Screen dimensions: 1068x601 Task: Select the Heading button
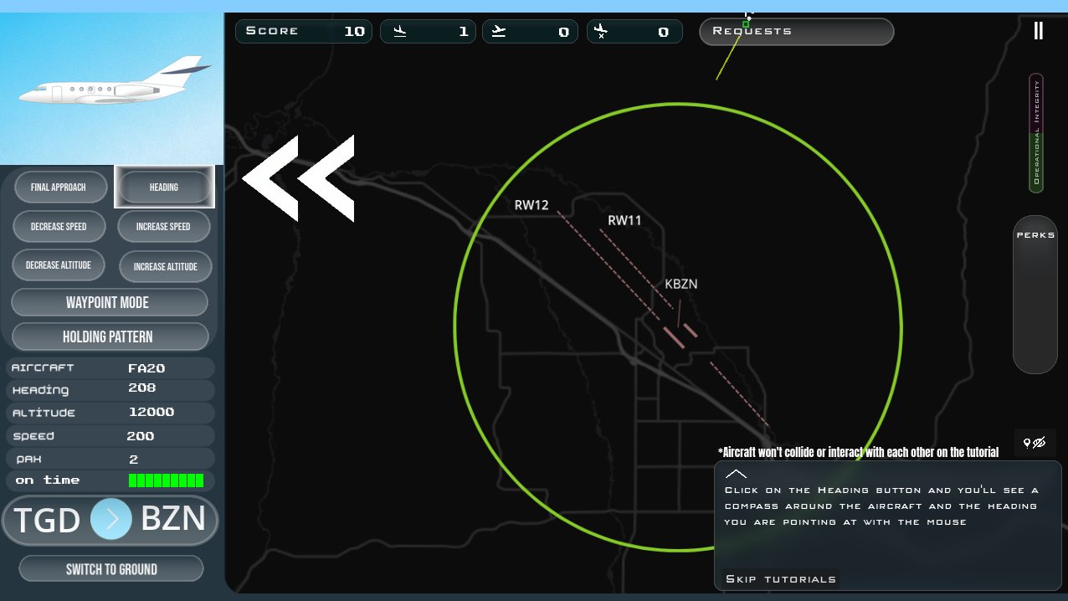click(x=164, y=187)
